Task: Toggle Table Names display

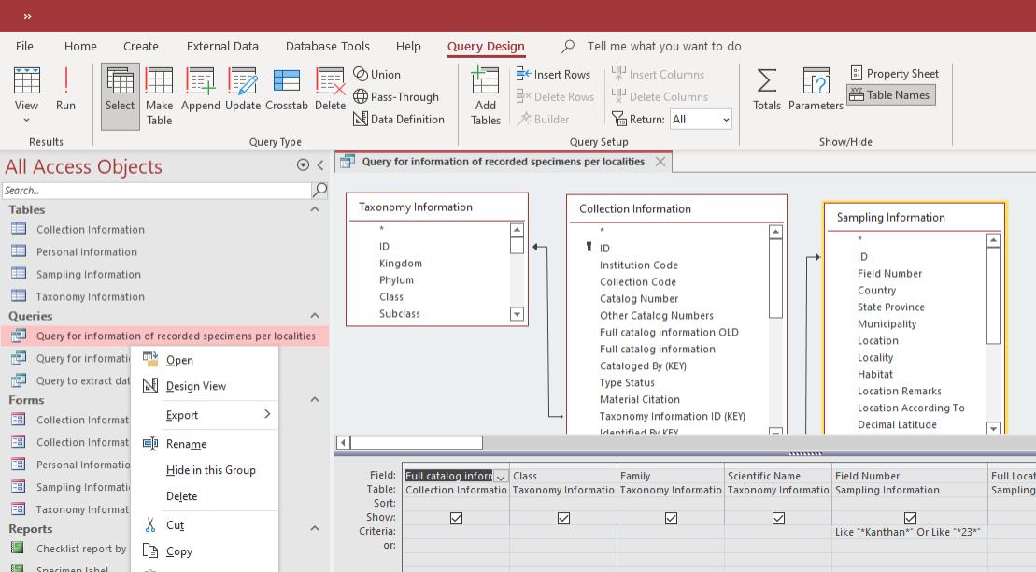Action: (x=890, y=95)
